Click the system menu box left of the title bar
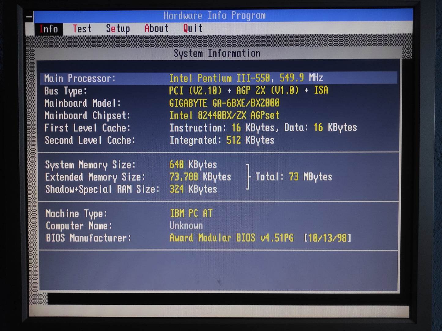The width and height of the screenshot is (442, 331). pyautogui.click(x=30, y=16)
